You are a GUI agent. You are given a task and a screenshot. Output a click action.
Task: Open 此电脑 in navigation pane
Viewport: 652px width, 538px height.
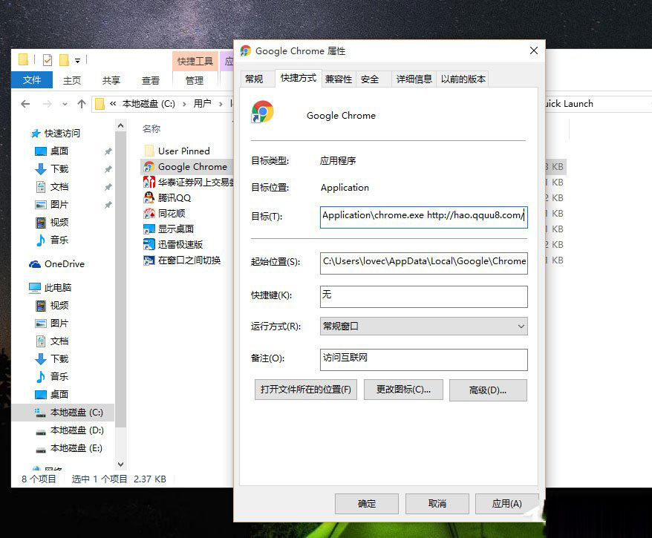coord(50,287)
